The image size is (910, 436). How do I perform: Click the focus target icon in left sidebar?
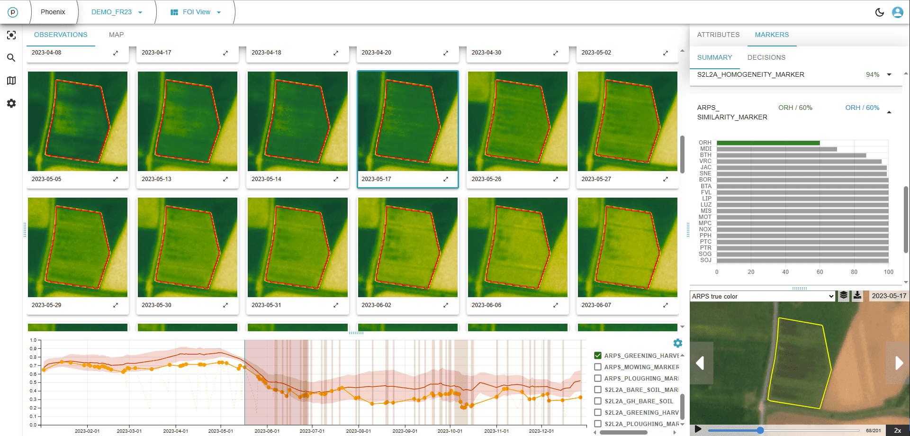pos(11,35)
